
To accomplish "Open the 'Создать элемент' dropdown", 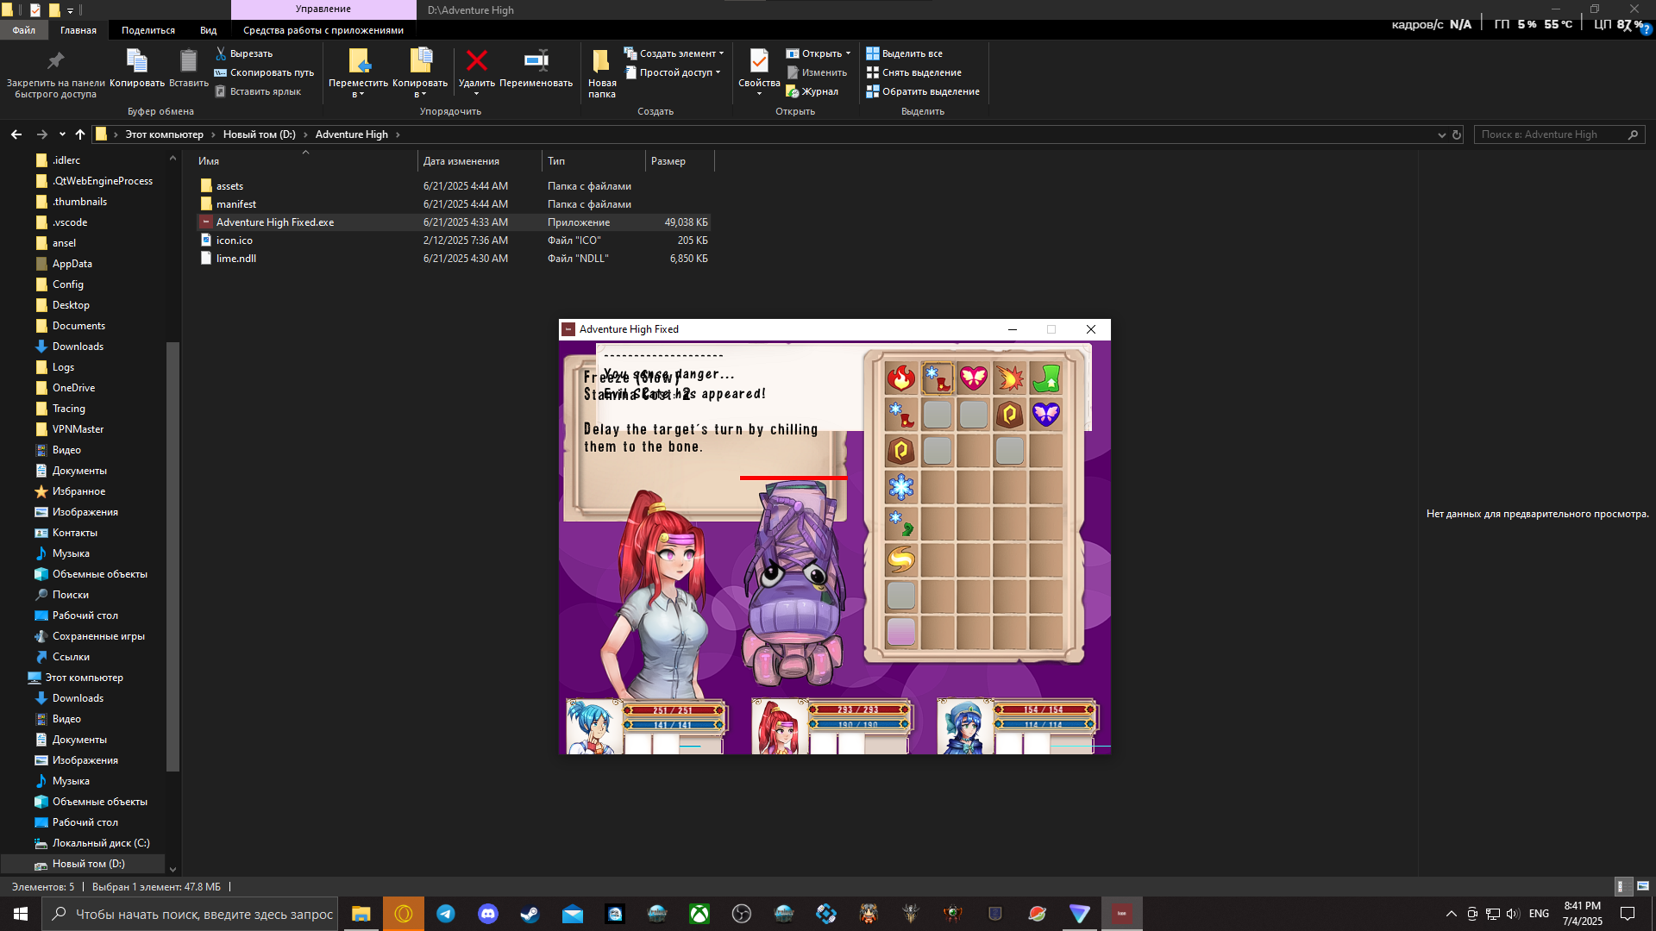I will [x=678, y=53].
